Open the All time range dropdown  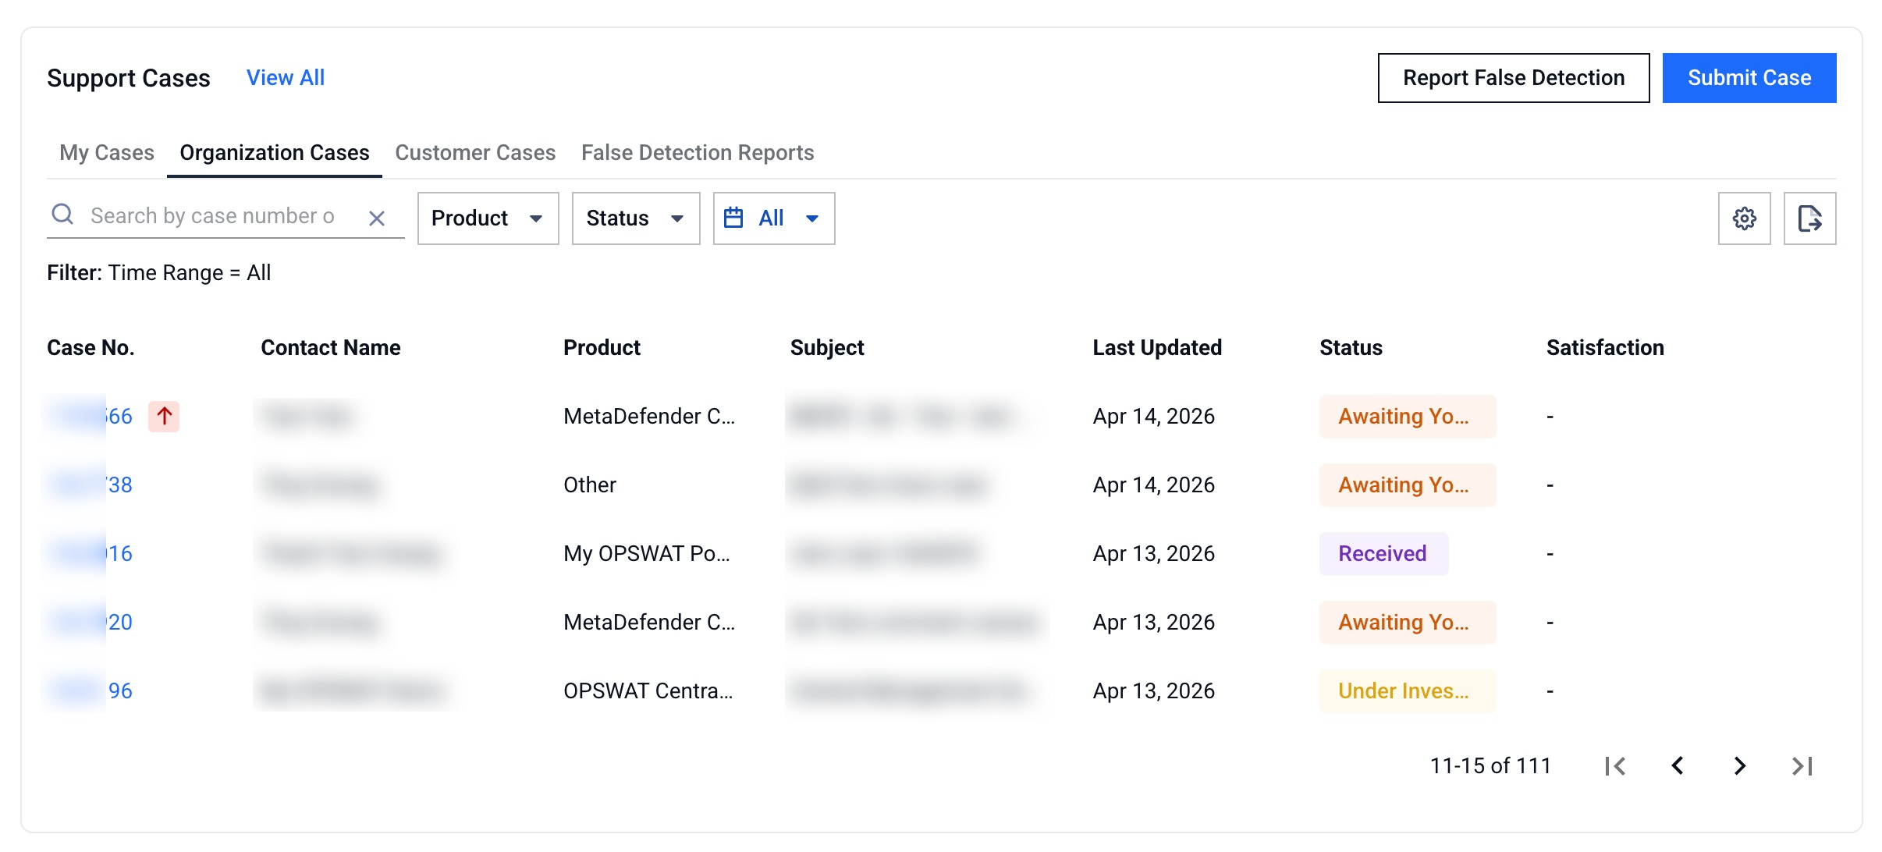[773, 218]
